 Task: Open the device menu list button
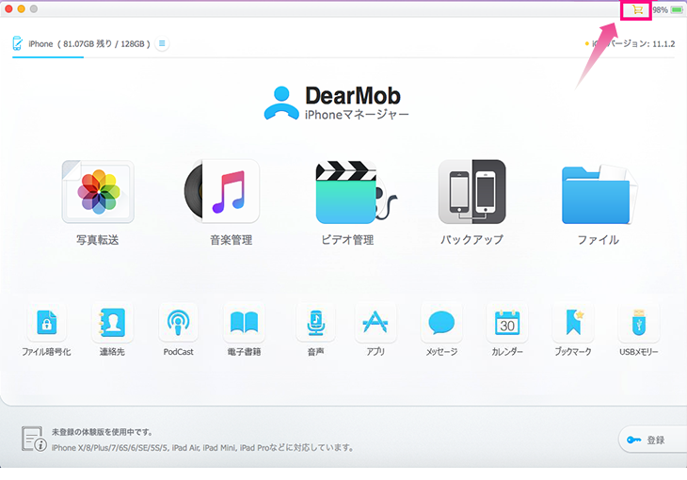point(162,43)
